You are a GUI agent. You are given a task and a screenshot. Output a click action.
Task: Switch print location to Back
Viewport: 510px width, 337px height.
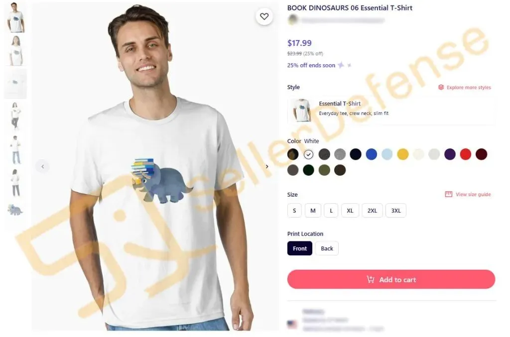327,248
